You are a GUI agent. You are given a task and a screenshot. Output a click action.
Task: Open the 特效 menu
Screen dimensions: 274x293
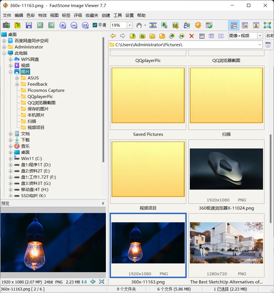[x=43, y=15]
